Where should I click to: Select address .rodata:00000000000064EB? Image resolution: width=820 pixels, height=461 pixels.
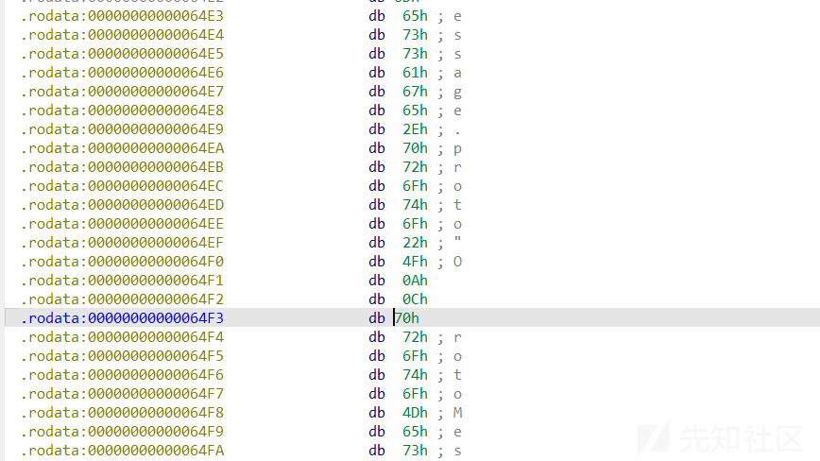pos(122,167)
